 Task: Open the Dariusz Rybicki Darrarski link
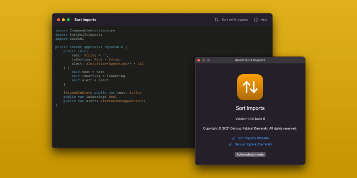pyautogui.click(x=253, y=144)
